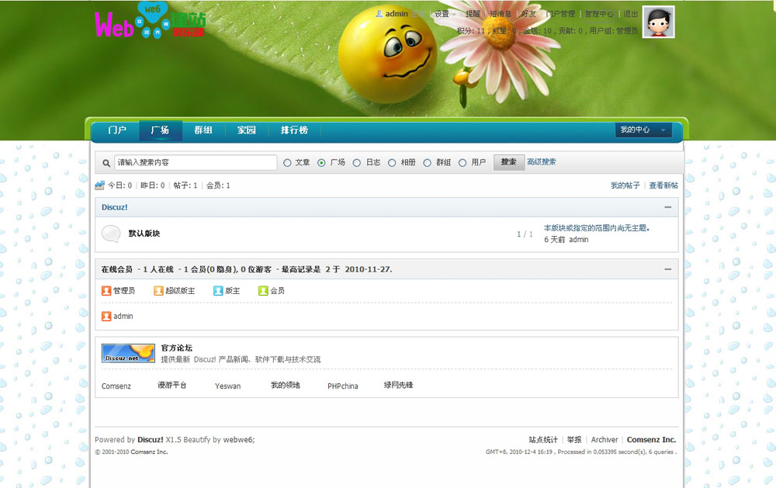The width and height of the screenshot is (776, 488).
Task: Select the 群组 search radio button
Action: (427, 163)
